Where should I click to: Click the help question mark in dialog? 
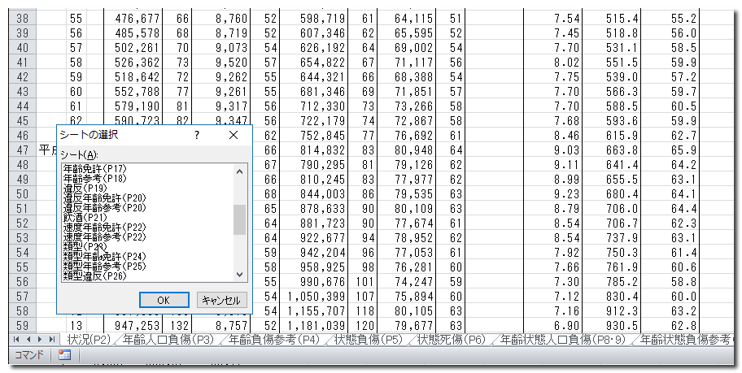pos(196,135)
